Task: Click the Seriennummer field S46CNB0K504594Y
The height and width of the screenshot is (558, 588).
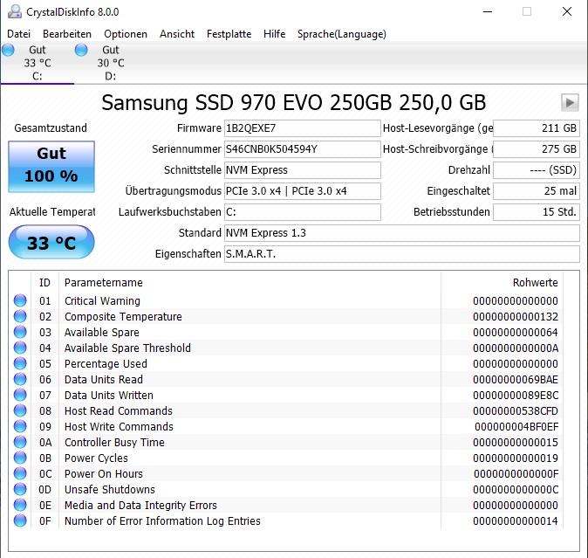Action: 302,149
